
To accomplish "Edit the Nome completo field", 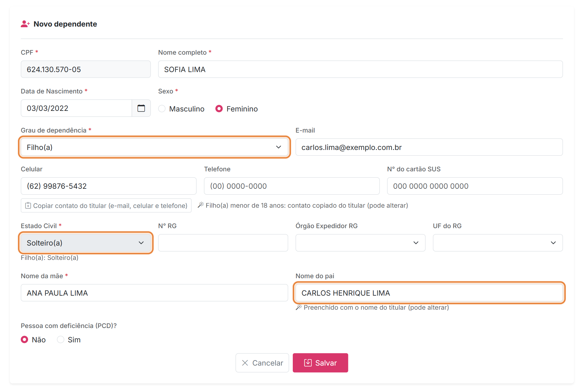I will pyautogui.click(x=360, y=69).
